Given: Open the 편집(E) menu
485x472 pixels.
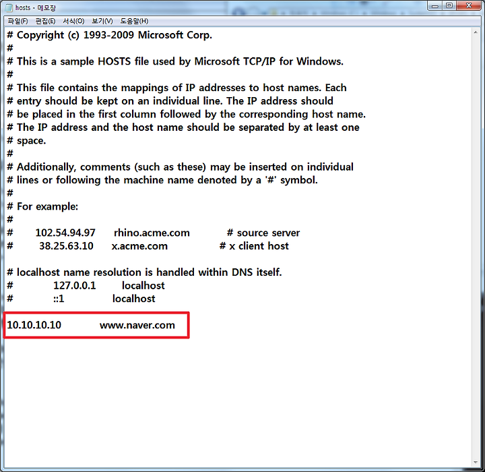Looking at the screenshot, I should tap(46, 21).
